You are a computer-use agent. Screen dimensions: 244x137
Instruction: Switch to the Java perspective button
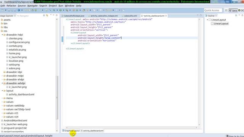click(x=233, y=10)
